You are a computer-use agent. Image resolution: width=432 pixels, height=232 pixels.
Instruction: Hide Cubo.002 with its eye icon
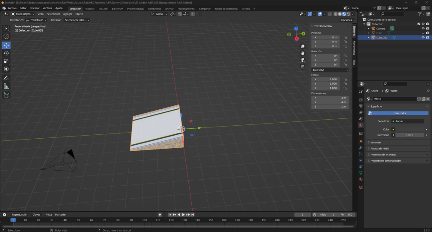423,38
